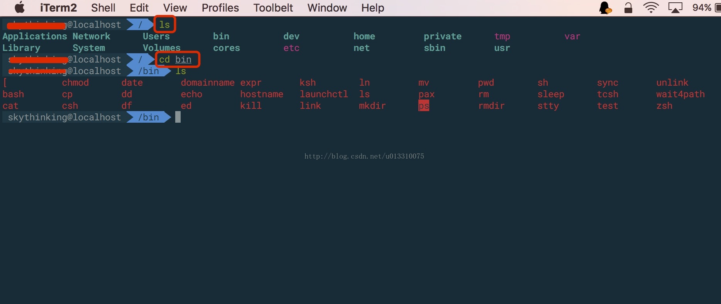Viewport: 721px width, 304px height.
Task: Click the tcsh file name
Action: click(x=608, y=94)
